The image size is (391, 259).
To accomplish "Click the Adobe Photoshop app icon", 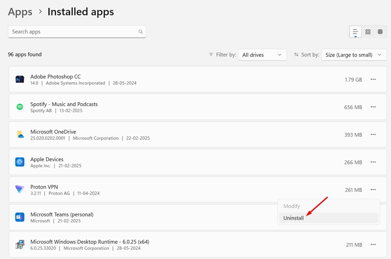I will (x=20, y=80).
